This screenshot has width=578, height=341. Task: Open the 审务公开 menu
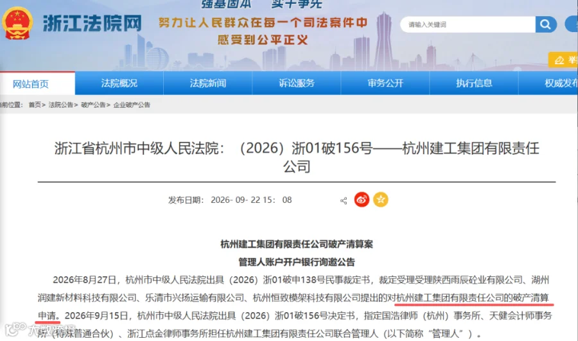385,83
